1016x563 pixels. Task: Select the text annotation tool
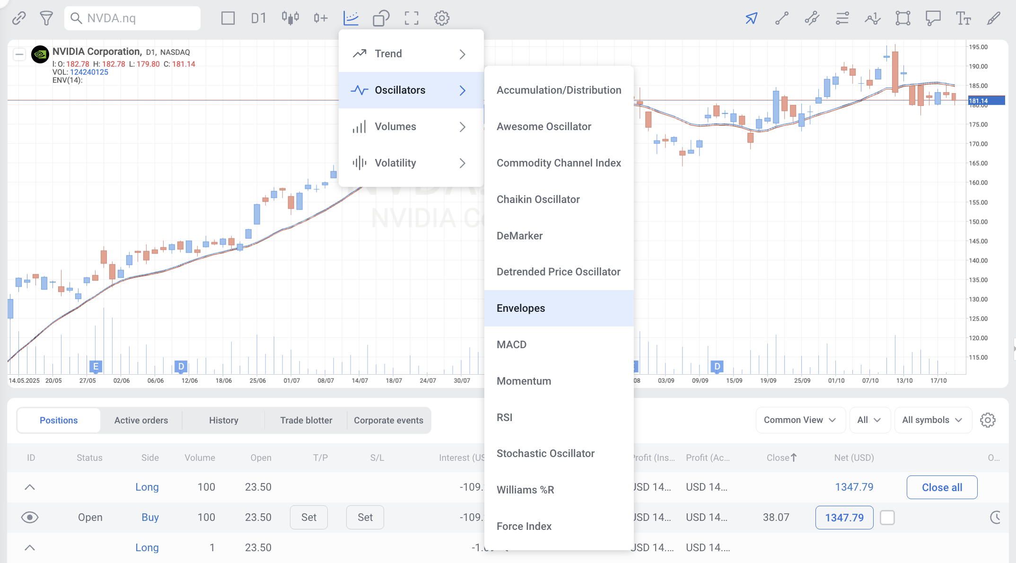tap(963, 18)
